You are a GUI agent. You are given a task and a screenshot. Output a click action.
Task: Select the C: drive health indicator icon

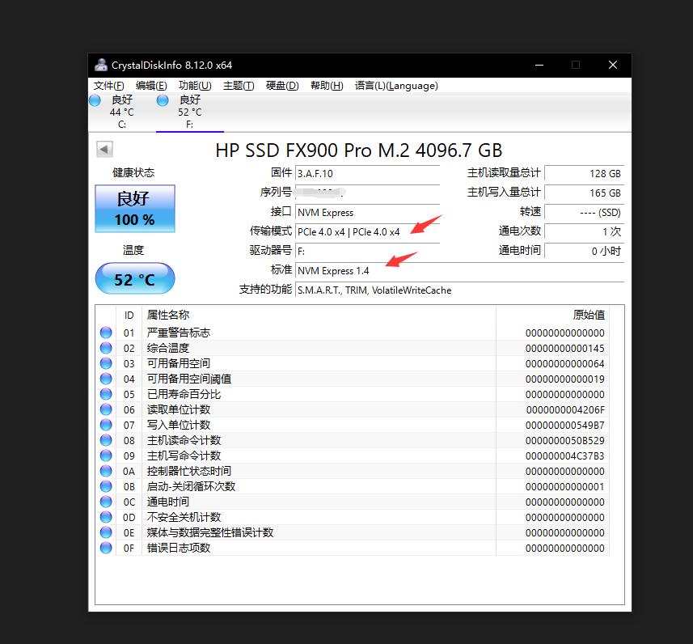coord(95,100)
